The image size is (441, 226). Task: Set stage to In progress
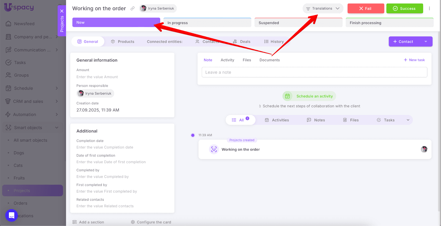[x=207, y=23]
